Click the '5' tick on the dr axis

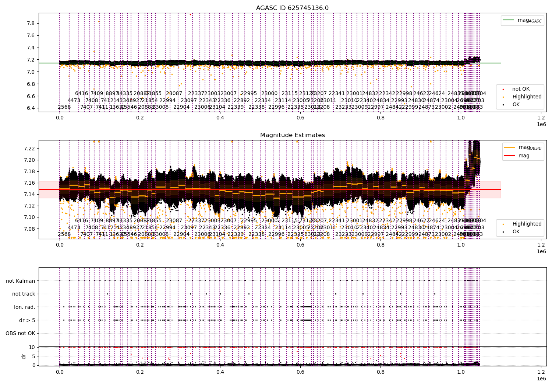coord(33,356)
